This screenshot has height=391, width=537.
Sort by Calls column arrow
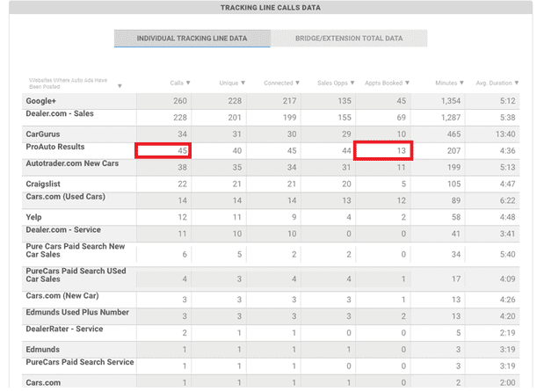point(188,83)
